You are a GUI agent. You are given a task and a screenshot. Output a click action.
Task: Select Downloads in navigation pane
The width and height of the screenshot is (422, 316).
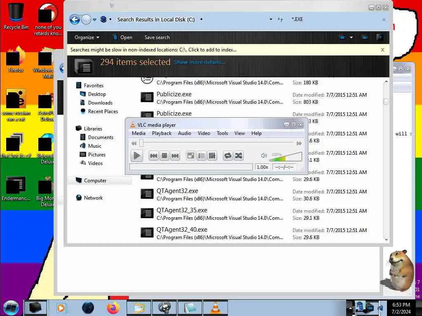100,102
